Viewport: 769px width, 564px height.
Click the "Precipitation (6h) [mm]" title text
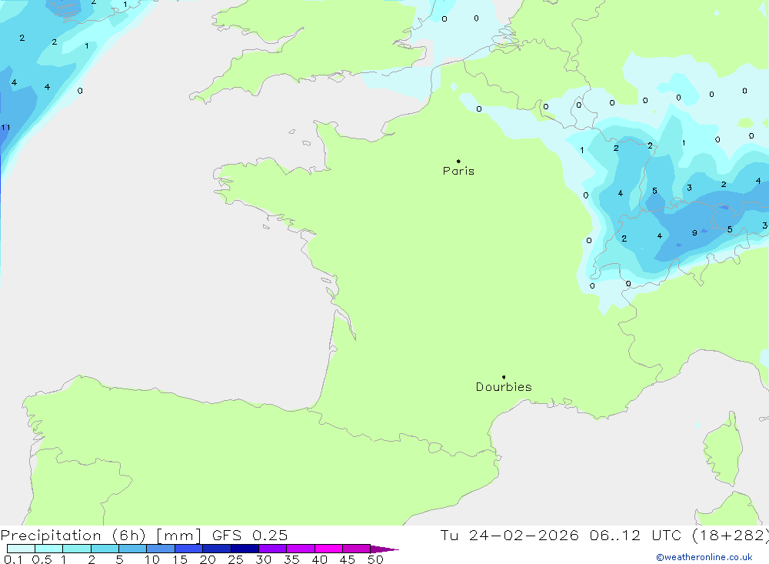click(x=101, y=536)
